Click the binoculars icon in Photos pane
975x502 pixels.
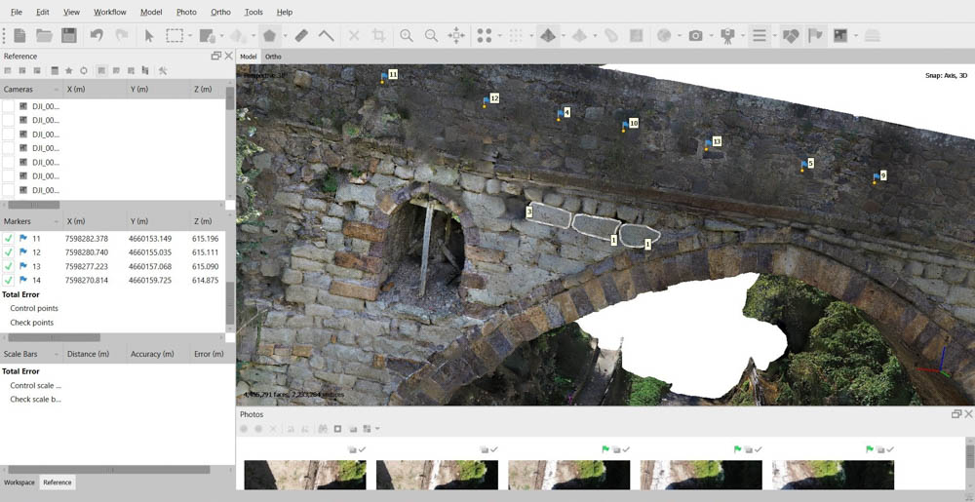323,429
